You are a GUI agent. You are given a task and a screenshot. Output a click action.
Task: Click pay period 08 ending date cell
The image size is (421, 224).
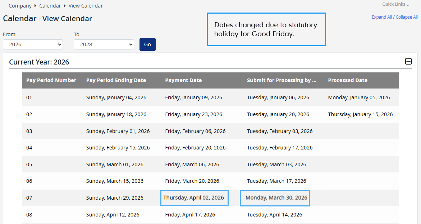pos(113,215)
